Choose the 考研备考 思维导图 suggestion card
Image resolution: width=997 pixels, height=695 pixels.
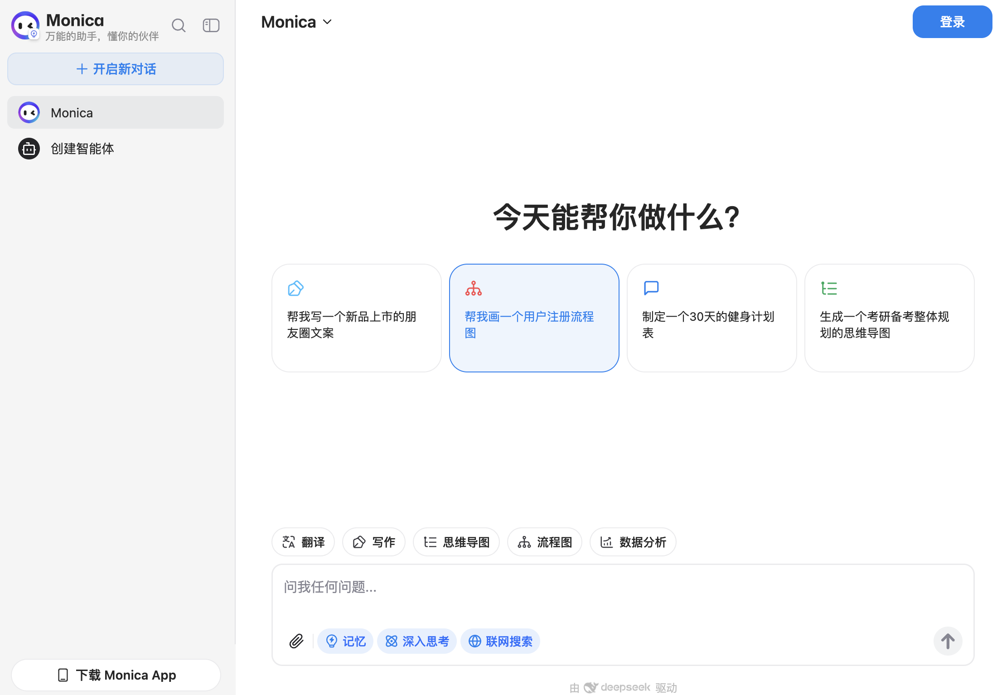coord(890,318)
